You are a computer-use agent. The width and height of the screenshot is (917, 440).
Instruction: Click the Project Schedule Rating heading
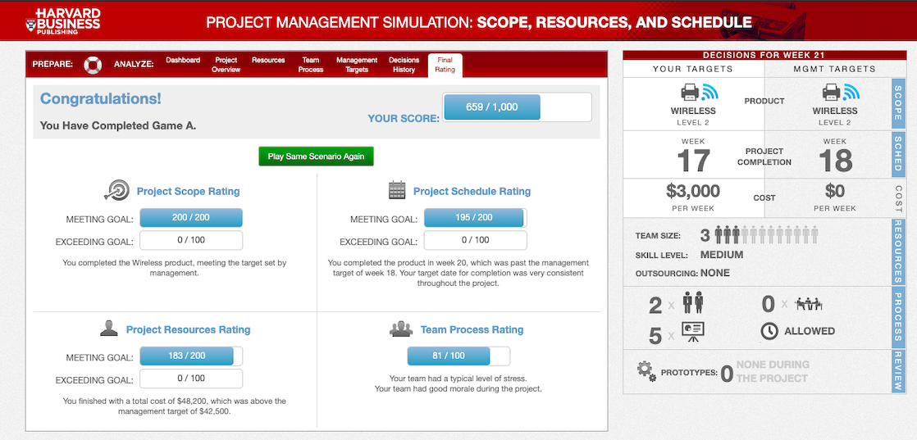pos(472,192)
